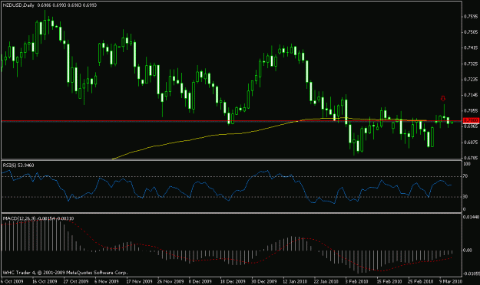The width and height of the screenshot is (480, 285).
Task: Click the 12 Jan 2010 time axis label
Action: tap(295, 281)
